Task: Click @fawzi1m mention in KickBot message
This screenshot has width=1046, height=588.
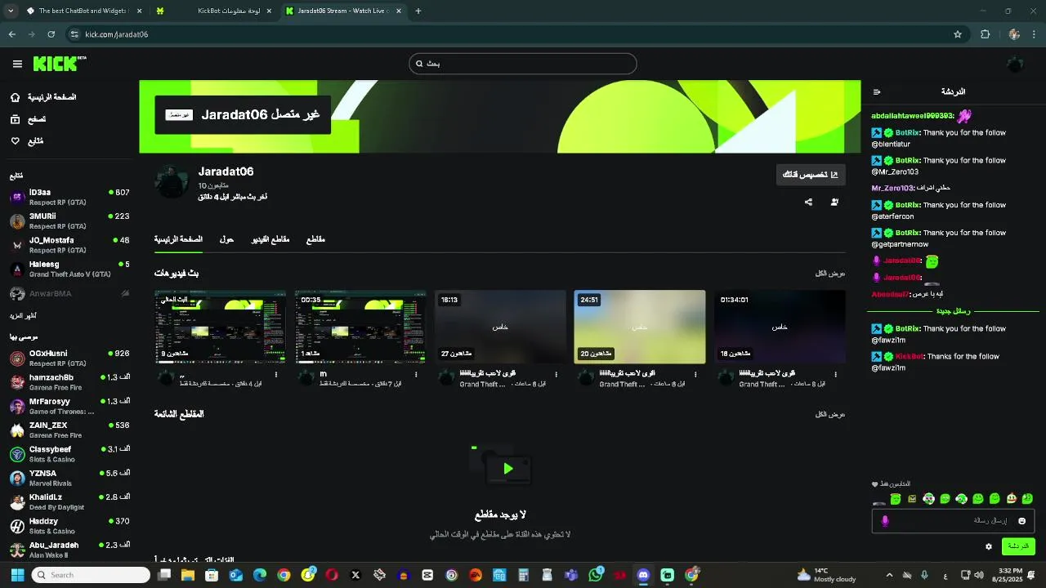Action: tap(888, 367)
